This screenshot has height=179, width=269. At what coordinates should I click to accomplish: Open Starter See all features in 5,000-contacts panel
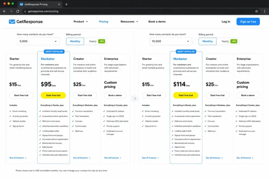pyautogui.click(x=18, y=158)
